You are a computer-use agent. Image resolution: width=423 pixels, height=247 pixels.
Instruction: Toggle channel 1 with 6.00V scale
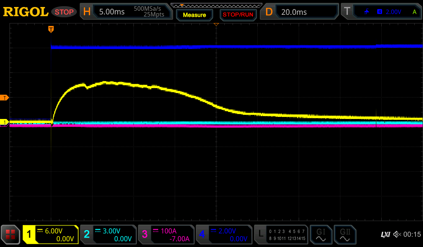click(x=51, y=235)
